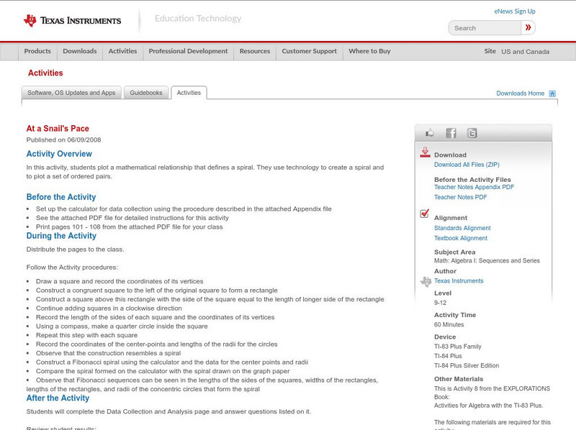The image size is (576, 430).
Task: Select the Activities tab
Action: point(189,93)
